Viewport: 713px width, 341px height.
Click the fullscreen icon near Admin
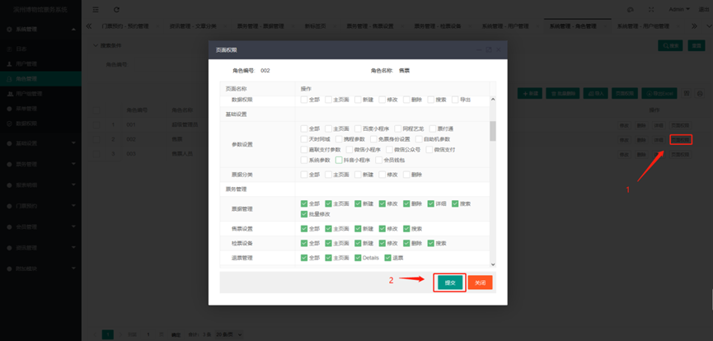(x=651, y=10)
